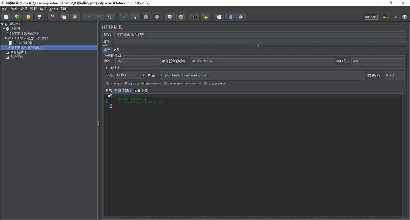Click the Stop test toolbar icon
The height and width of the screenshot is (220, 410).
click(x=146, y=17)
